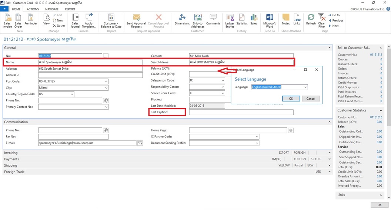Image resolution: width=391 pixels, height=210 pixels.
Task: Click the Sales Invoice ribbon icon
Action: pyautogui.click(x=7, y=20)
